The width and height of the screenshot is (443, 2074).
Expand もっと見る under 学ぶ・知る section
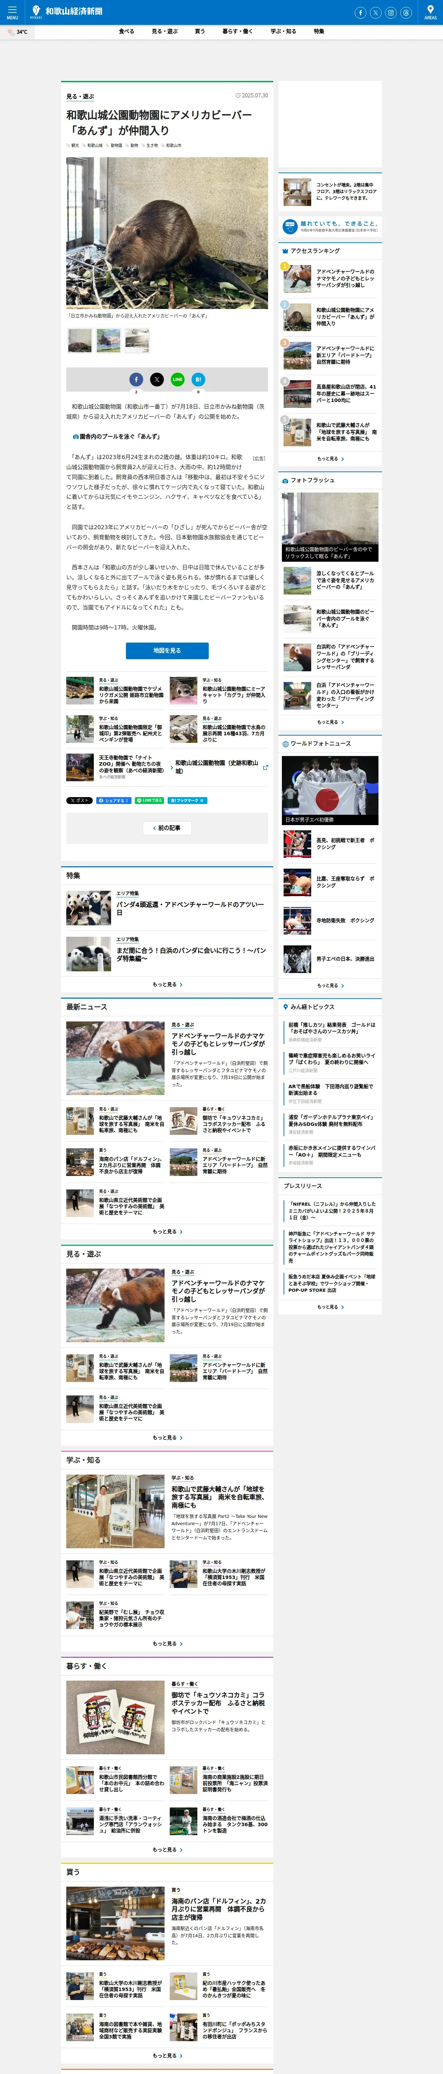click(x=167, y=1643)
